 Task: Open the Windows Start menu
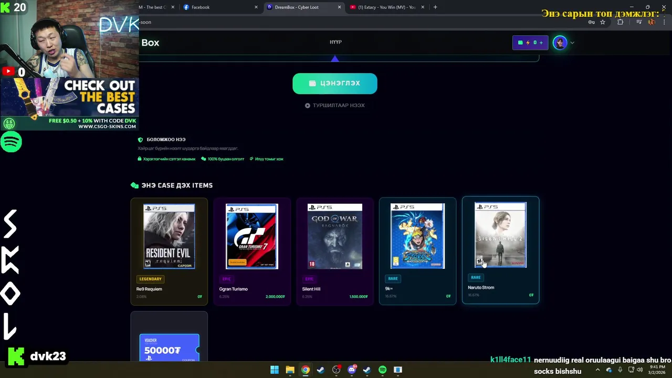pos(275,370)
